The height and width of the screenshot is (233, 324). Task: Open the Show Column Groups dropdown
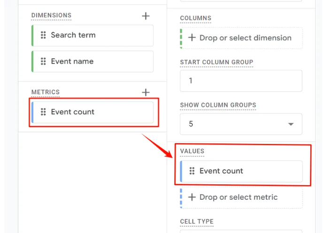click(241, 124)
